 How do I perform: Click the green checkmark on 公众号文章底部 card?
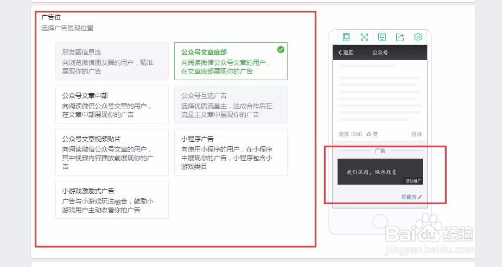281,49
